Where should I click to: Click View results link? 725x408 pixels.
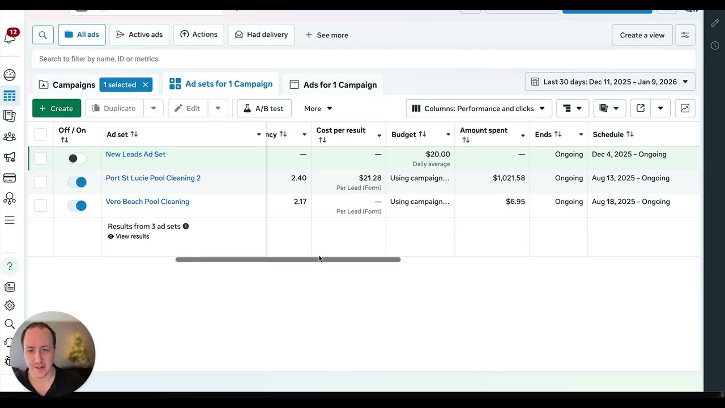coord(128,236)
